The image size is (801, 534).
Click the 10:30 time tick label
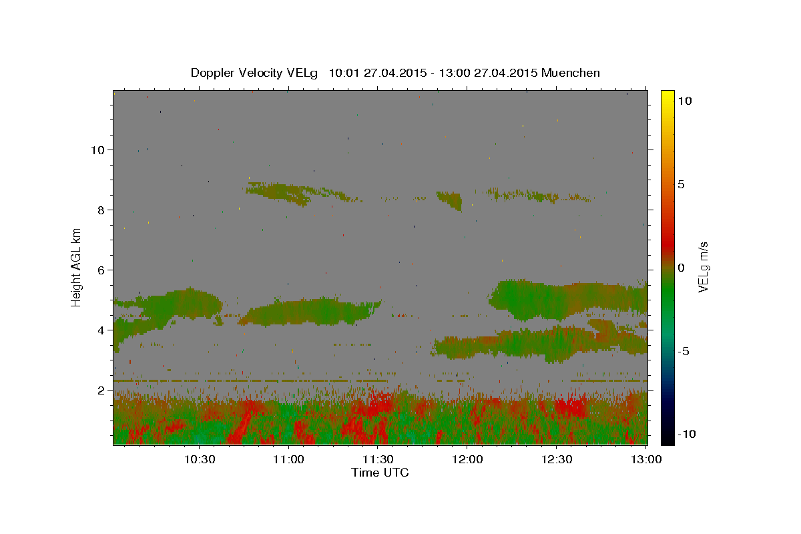click(199, 459)
